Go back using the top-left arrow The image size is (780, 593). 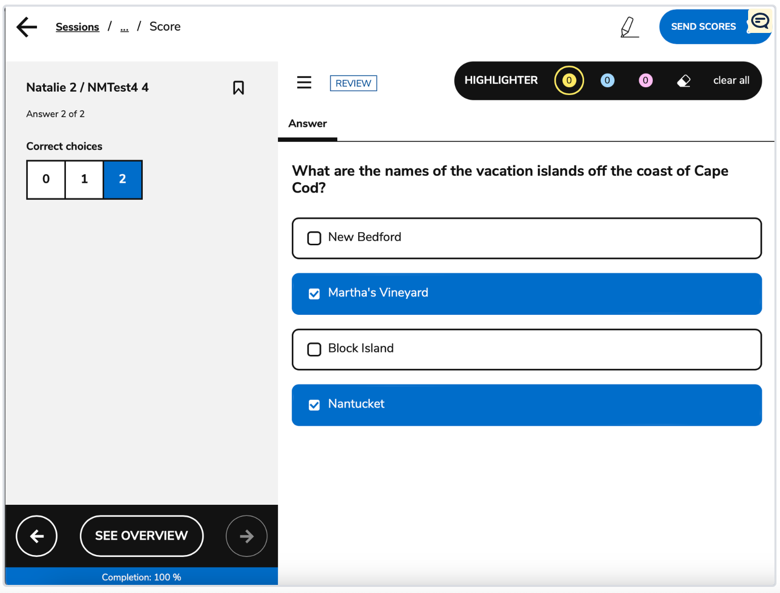click(x=27, y=27)
